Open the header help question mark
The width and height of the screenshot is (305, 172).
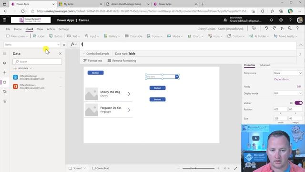click(290, 20)
